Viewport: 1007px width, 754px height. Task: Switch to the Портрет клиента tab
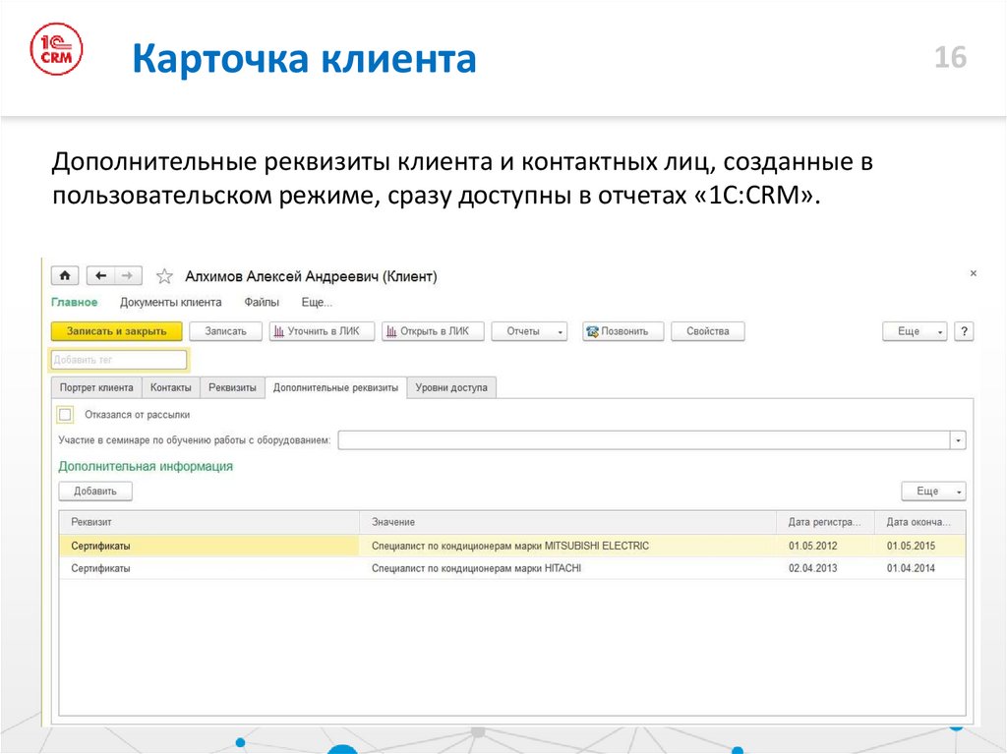tap(96, 387)
